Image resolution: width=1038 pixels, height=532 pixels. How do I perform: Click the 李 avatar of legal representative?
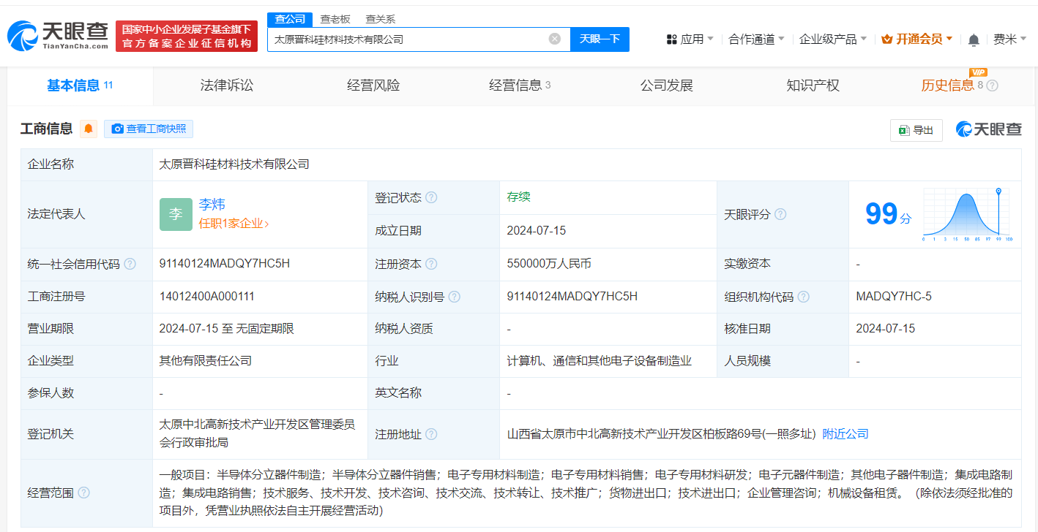176,214
